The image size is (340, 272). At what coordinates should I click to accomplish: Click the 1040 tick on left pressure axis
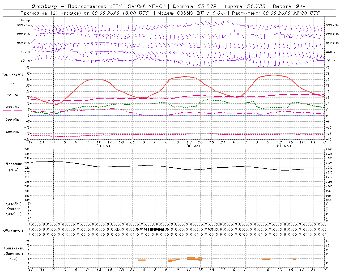click(26, 149)
